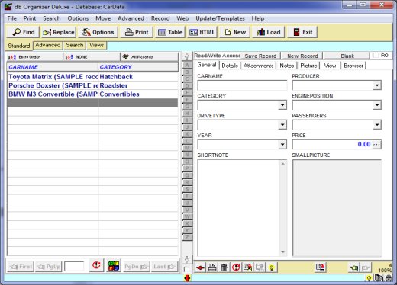Click the Exit toolbar button
The height and width of the screenshot is (285, 397).
[x=302, y=32]
